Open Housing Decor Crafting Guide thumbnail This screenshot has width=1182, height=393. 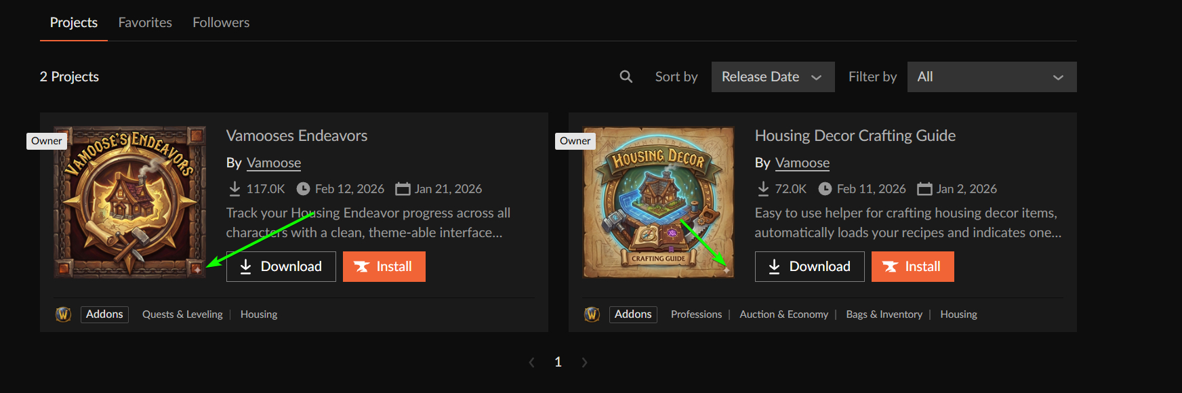point(659,202)
